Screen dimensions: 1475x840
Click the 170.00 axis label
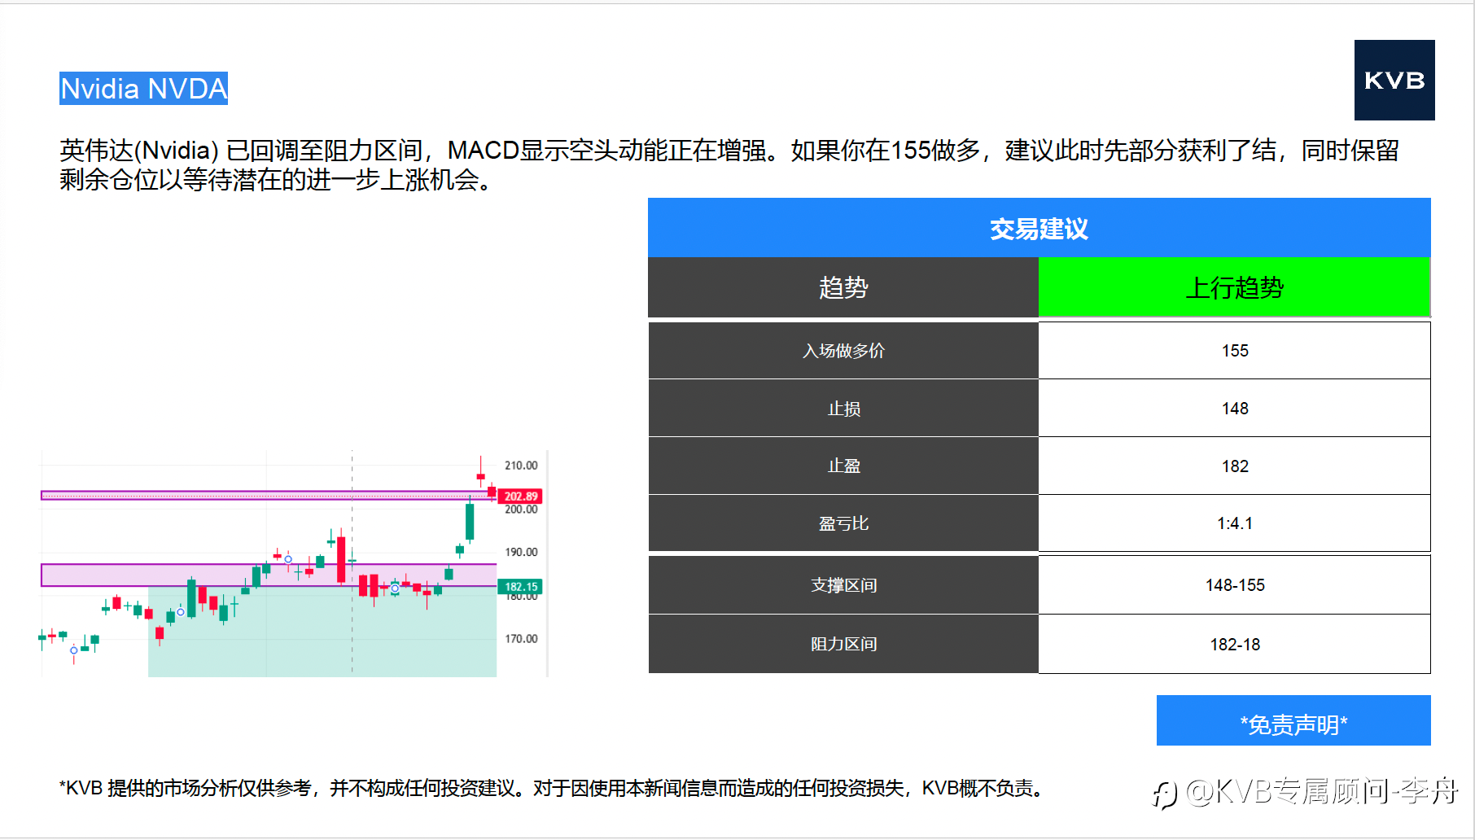(521, 639)
